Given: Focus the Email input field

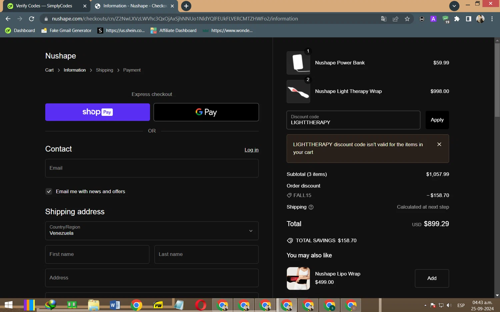Looking at the screenshot, I should point(152,168).
